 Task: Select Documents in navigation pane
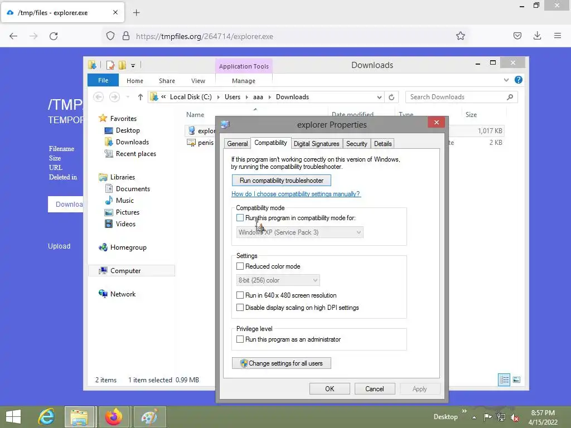pyautogui.click(x=133, y=189)
